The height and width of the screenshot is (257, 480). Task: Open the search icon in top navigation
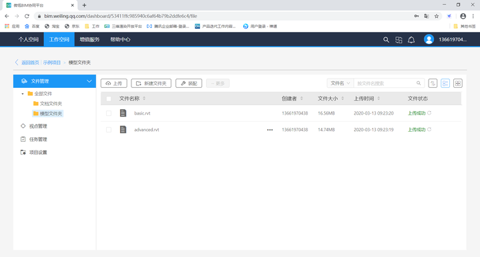(x=386, y=40)
